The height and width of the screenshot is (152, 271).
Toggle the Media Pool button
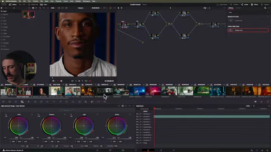[33, 5]
